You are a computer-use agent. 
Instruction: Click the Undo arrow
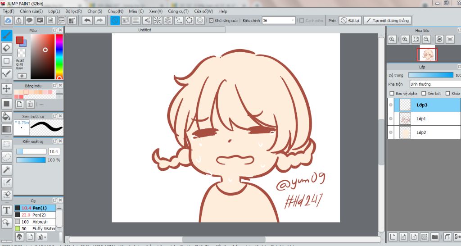87,21
